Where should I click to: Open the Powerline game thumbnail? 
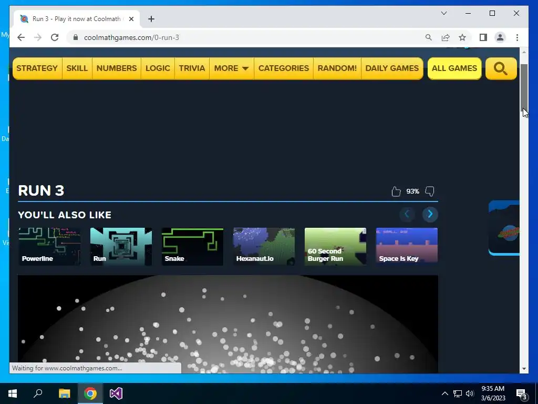pos(49,247)
